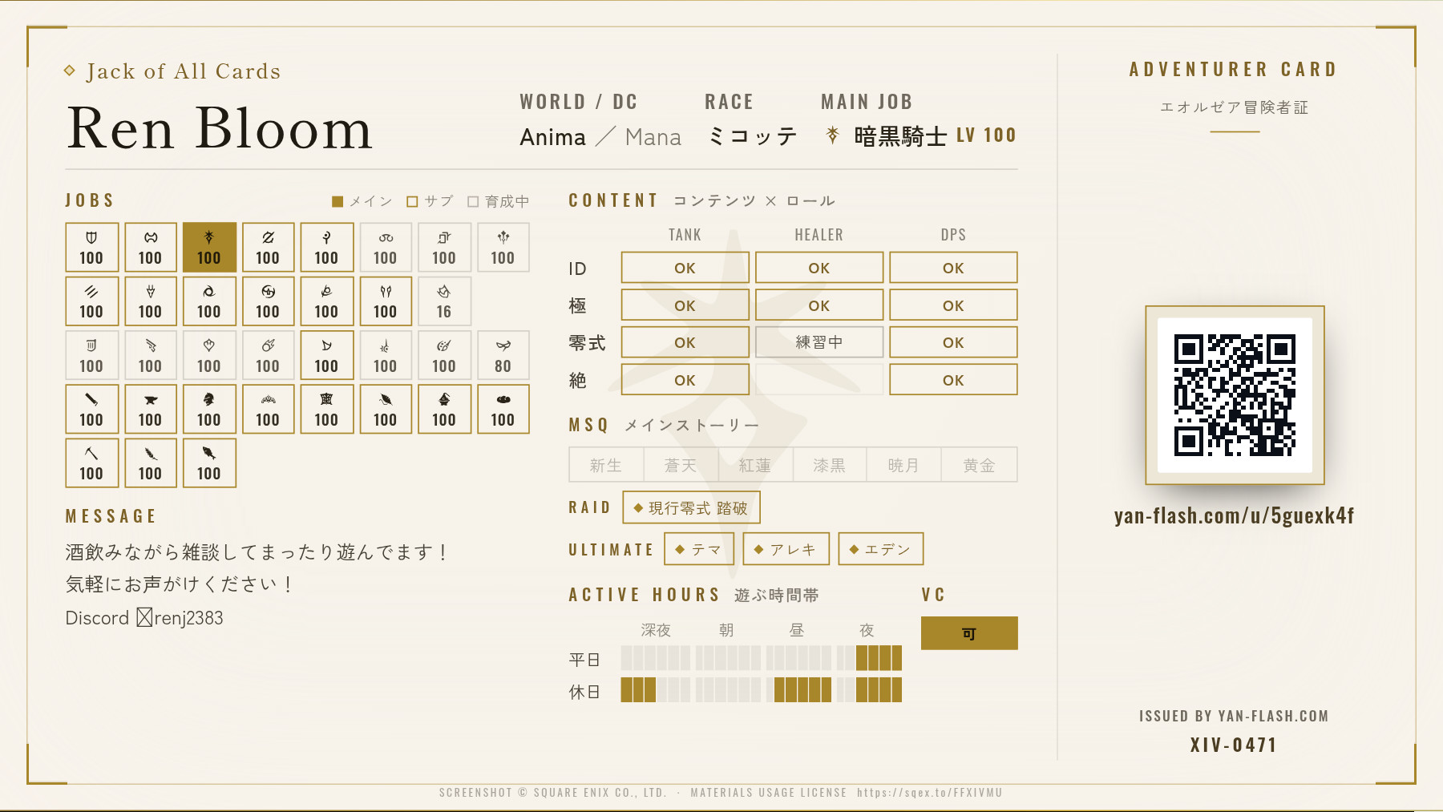Select the 黄金 MSQ tab
Screen dimensions: 1443x812
pyautogui.click(x=979, y=465)
